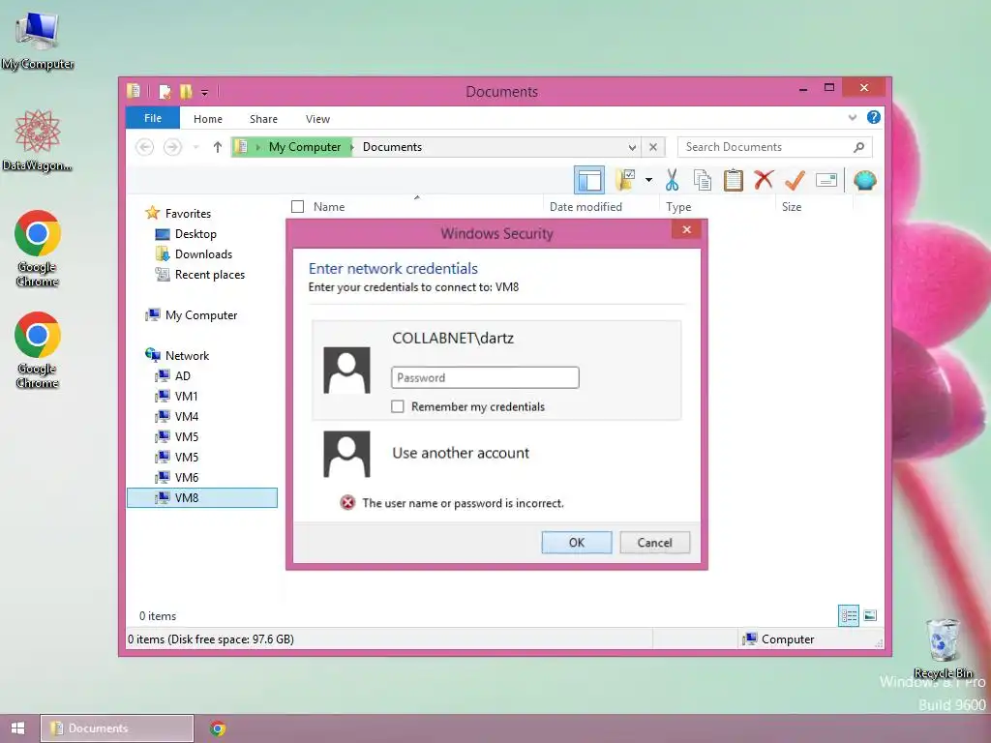This screenshot has width=991, height=743.
Task: Select the AD network computer
Action: (x=183, y=376)
